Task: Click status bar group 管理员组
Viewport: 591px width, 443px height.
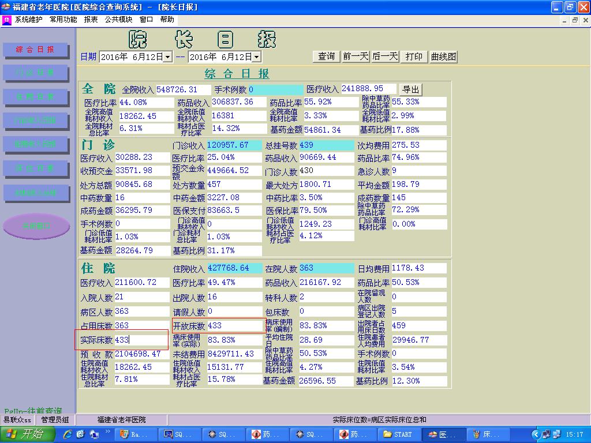Action: coord(55,420)
